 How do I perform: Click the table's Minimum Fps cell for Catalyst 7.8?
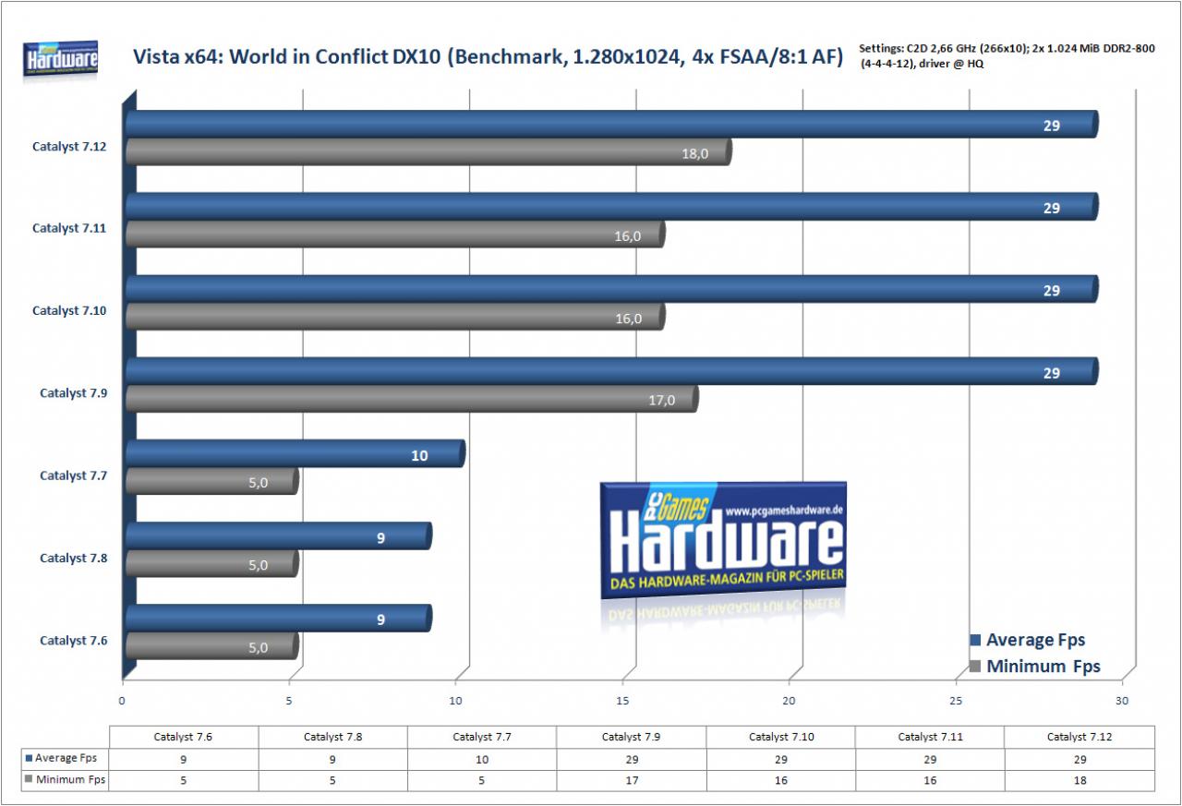pos(332,780)
